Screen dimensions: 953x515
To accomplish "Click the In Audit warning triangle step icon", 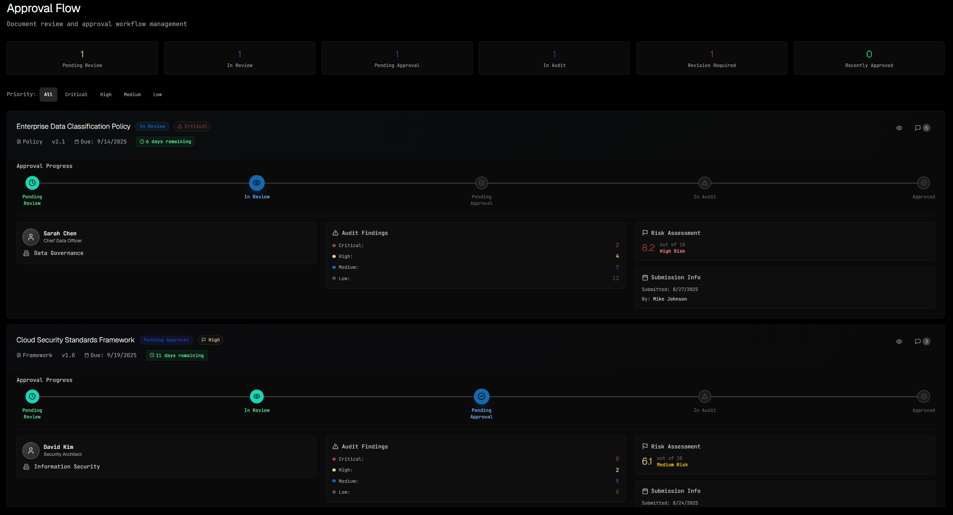I will click(705, 183).
